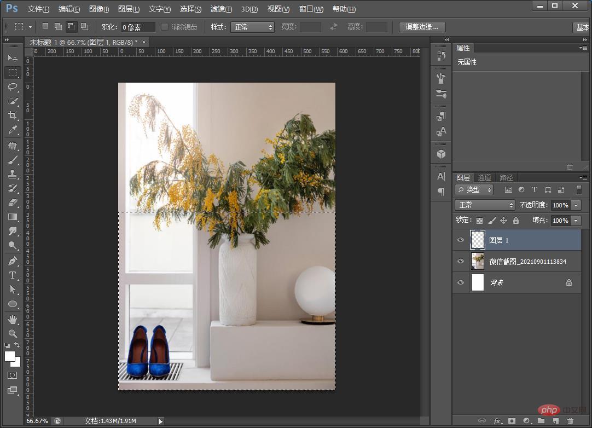Toggle add to selection mode
Viewport: 592px width, 428px height.
point(58,26)
